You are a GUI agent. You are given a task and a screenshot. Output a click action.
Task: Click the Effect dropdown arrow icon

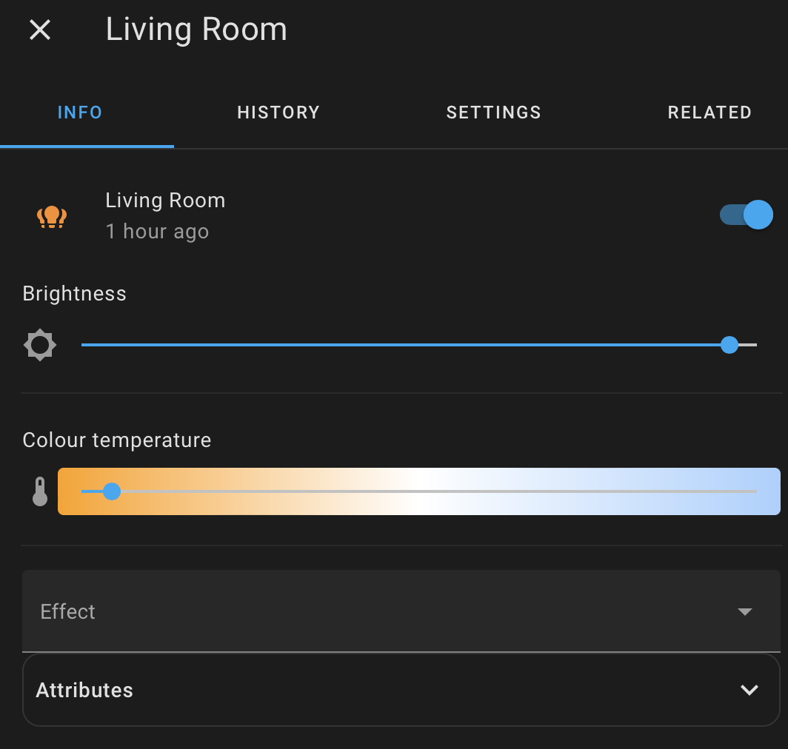(745, 612)
